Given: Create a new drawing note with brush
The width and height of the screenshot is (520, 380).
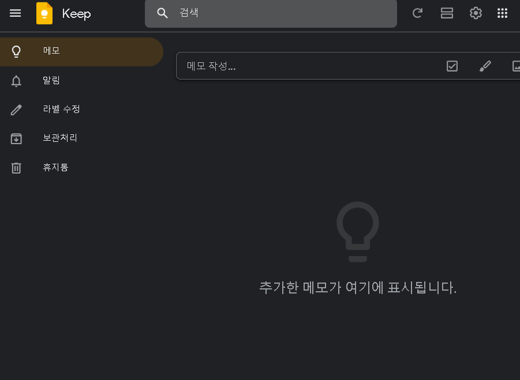Looking at the screenshot, I should tap(485, 66).
